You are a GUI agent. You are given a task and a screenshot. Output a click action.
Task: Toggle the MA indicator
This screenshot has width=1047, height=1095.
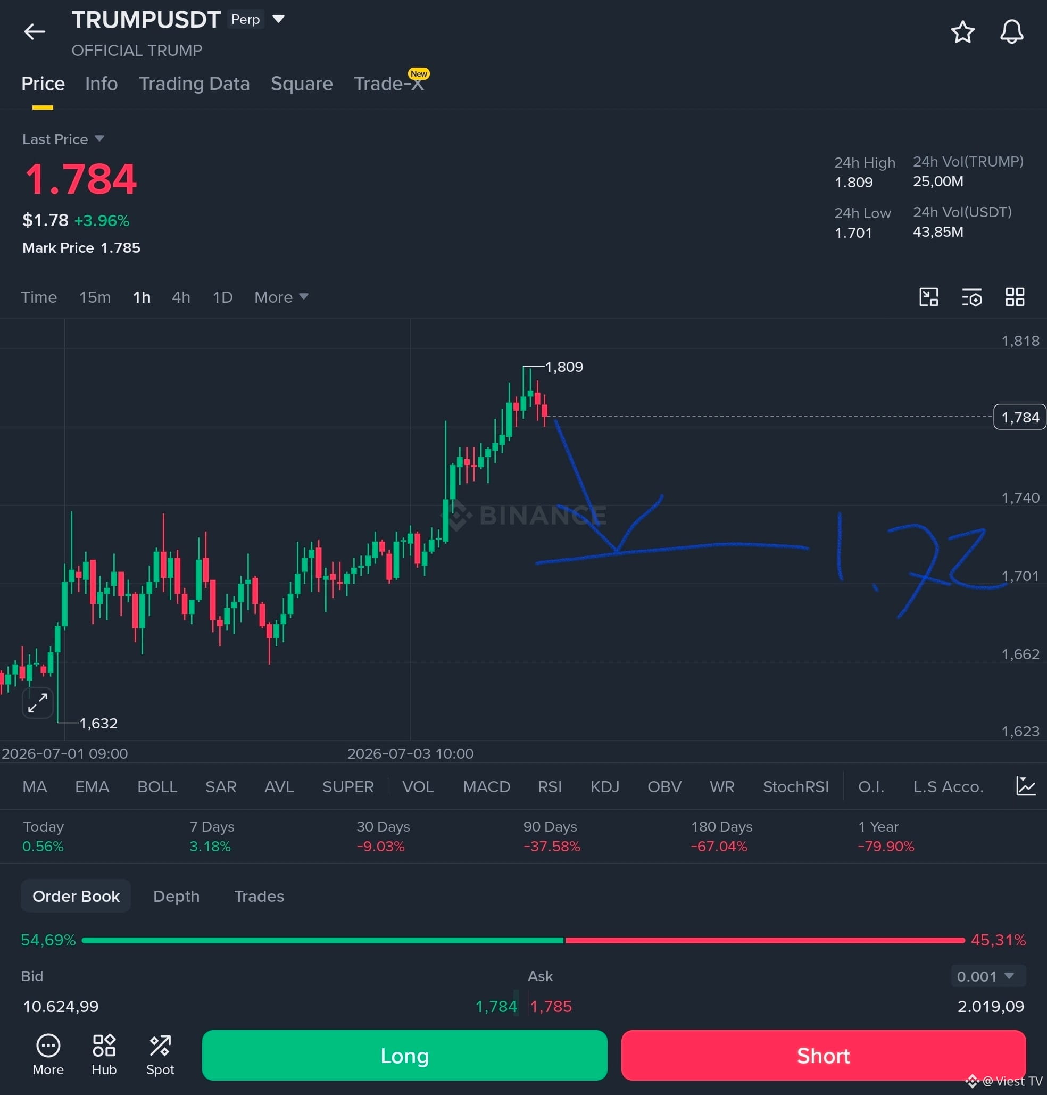pos(35,786)
